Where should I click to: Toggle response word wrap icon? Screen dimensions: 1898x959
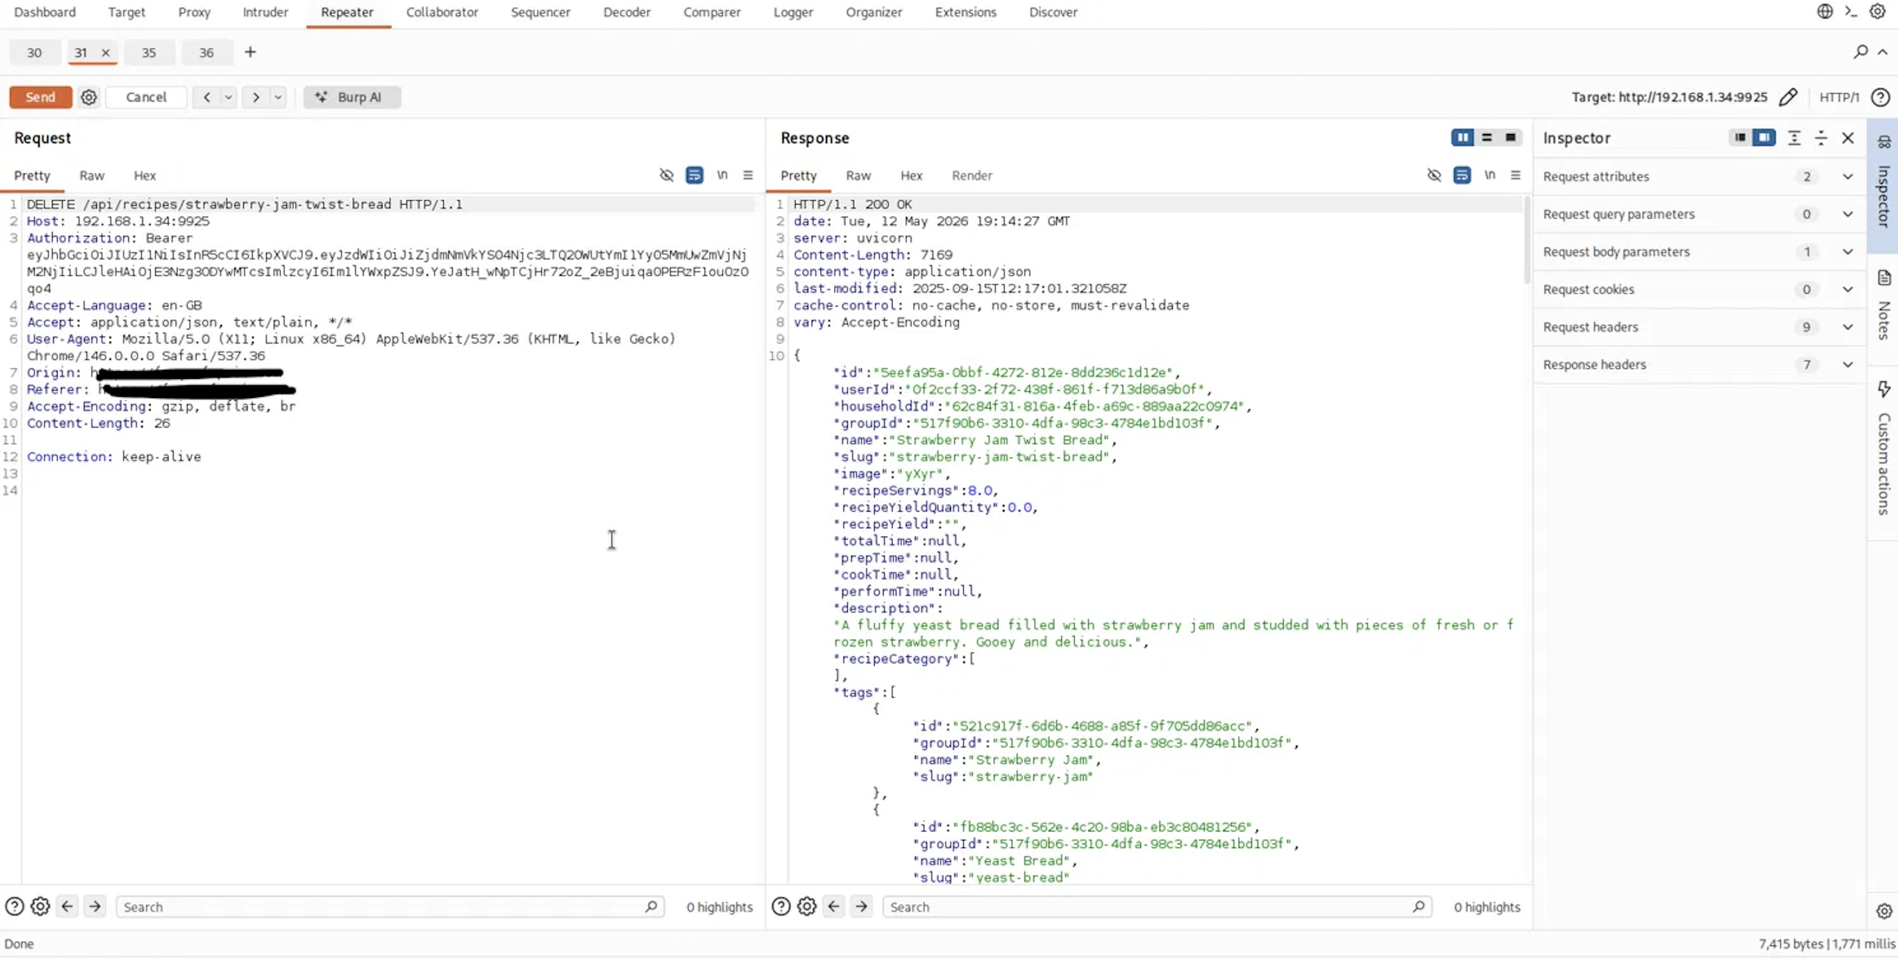click(x=1462, y=175)
